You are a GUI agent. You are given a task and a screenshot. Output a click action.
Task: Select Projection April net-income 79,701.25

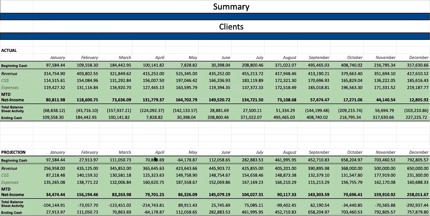pos(155,195)
